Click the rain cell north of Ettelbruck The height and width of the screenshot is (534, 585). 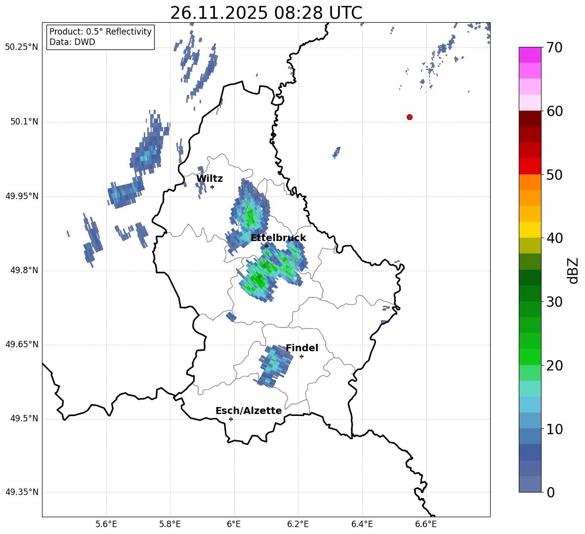(x=248, y=216)
